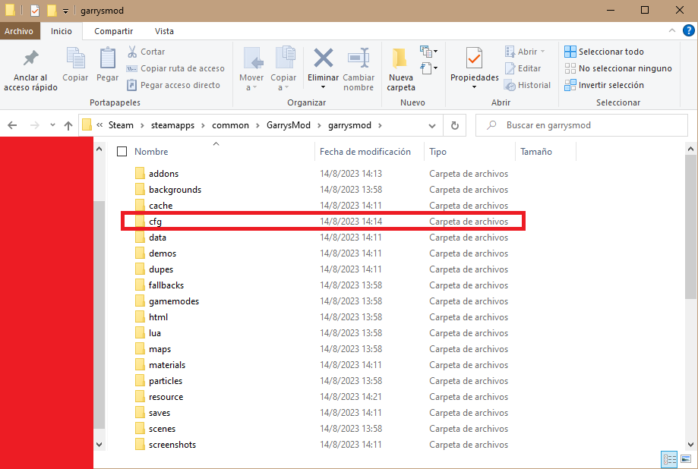The height and width of the screenshot is (469, 698).
Task: Click the Pegar clipboard icon
Action: coord(107,65)
